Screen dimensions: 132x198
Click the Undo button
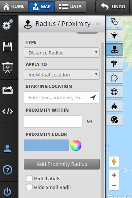[x=113, y=6]
